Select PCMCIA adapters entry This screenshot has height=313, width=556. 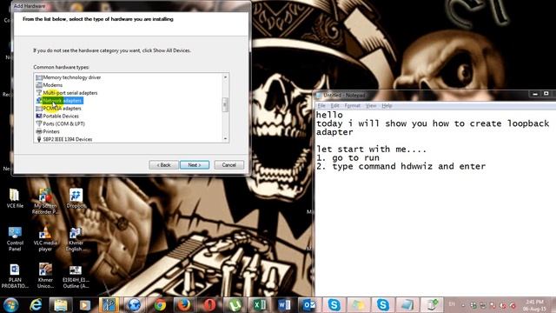click(58, 109)
